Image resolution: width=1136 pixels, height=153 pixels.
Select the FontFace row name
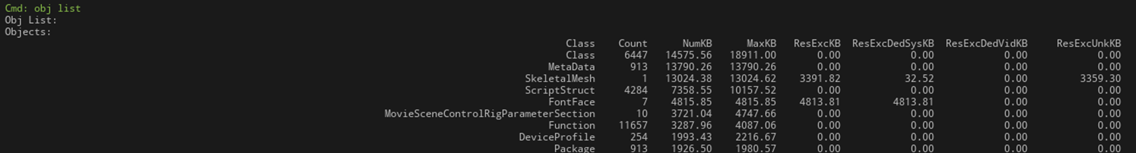571,102
